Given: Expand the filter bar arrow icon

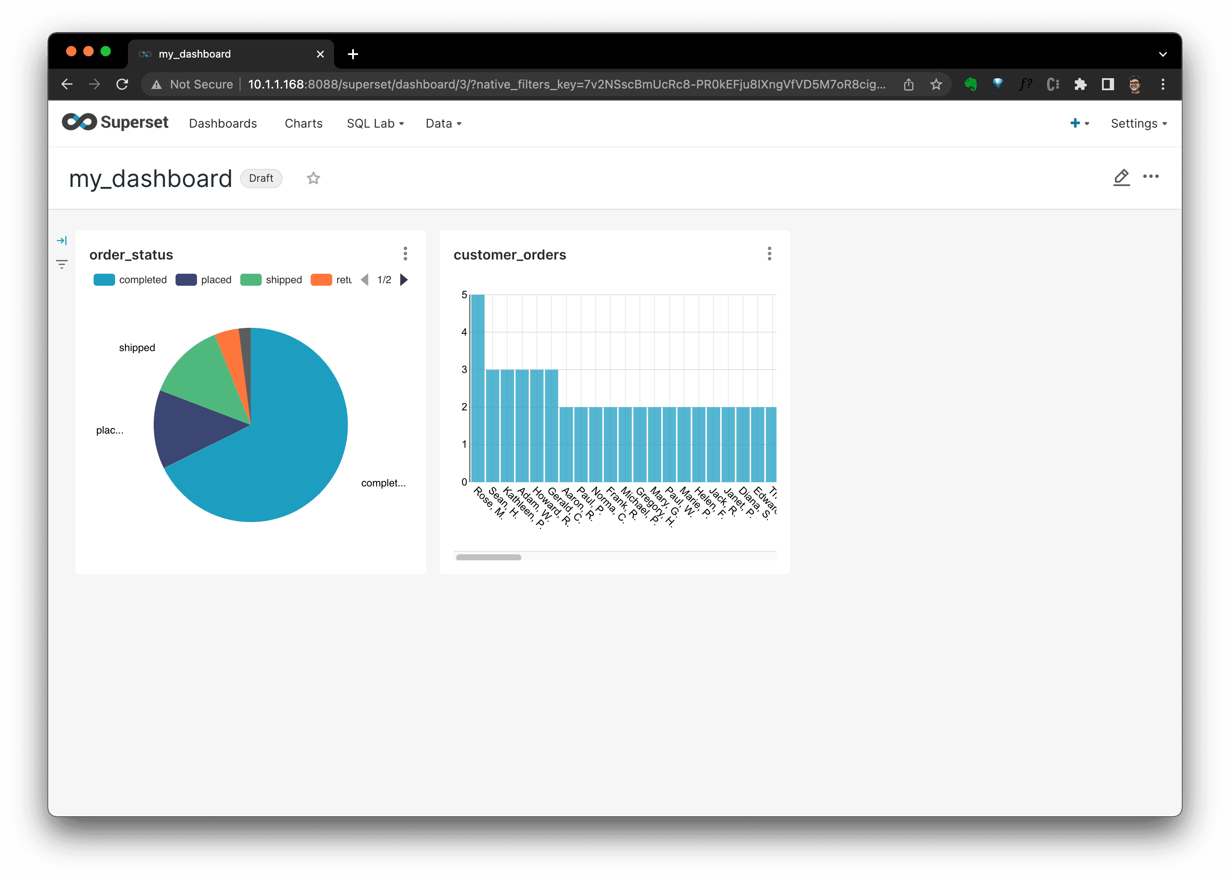Looking at the screenshot, I should click(62, 241).
